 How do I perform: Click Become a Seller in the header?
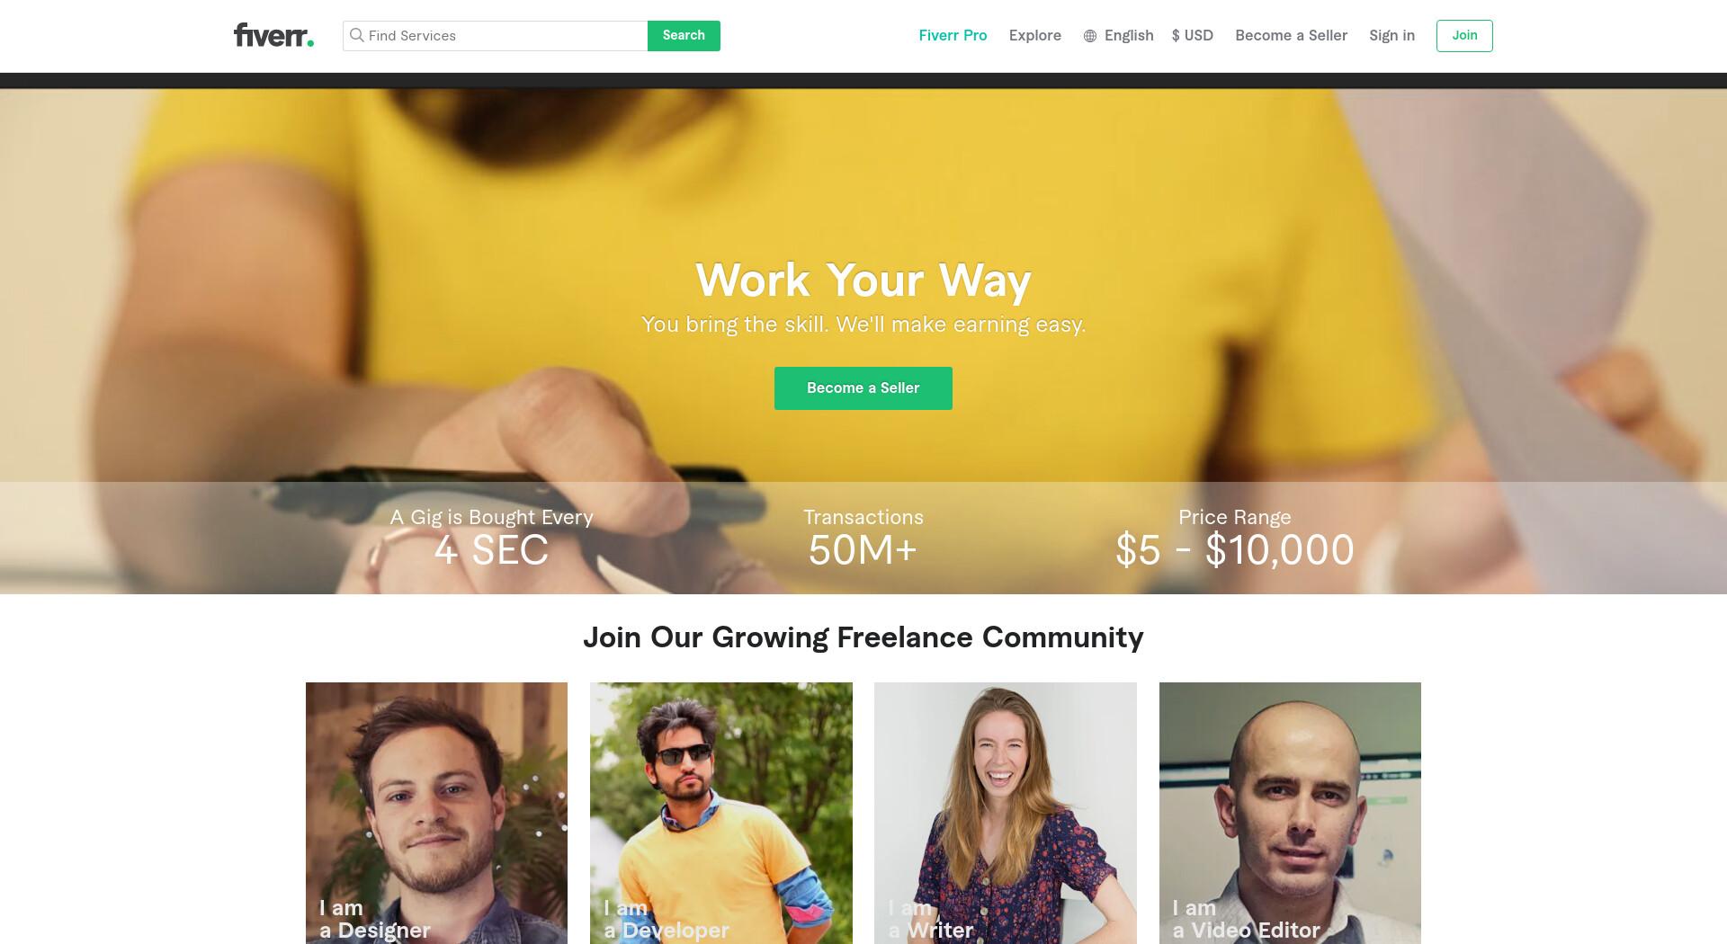pos(1291,35)
